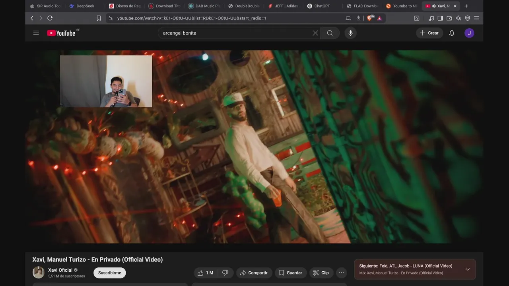
Task: Switch to the DoubleDouble tab
Action: pos(243,6)
